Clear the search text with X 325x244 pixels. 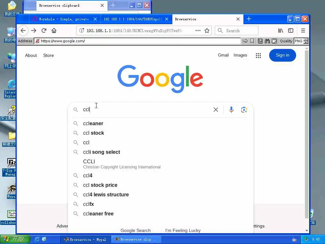216,110
